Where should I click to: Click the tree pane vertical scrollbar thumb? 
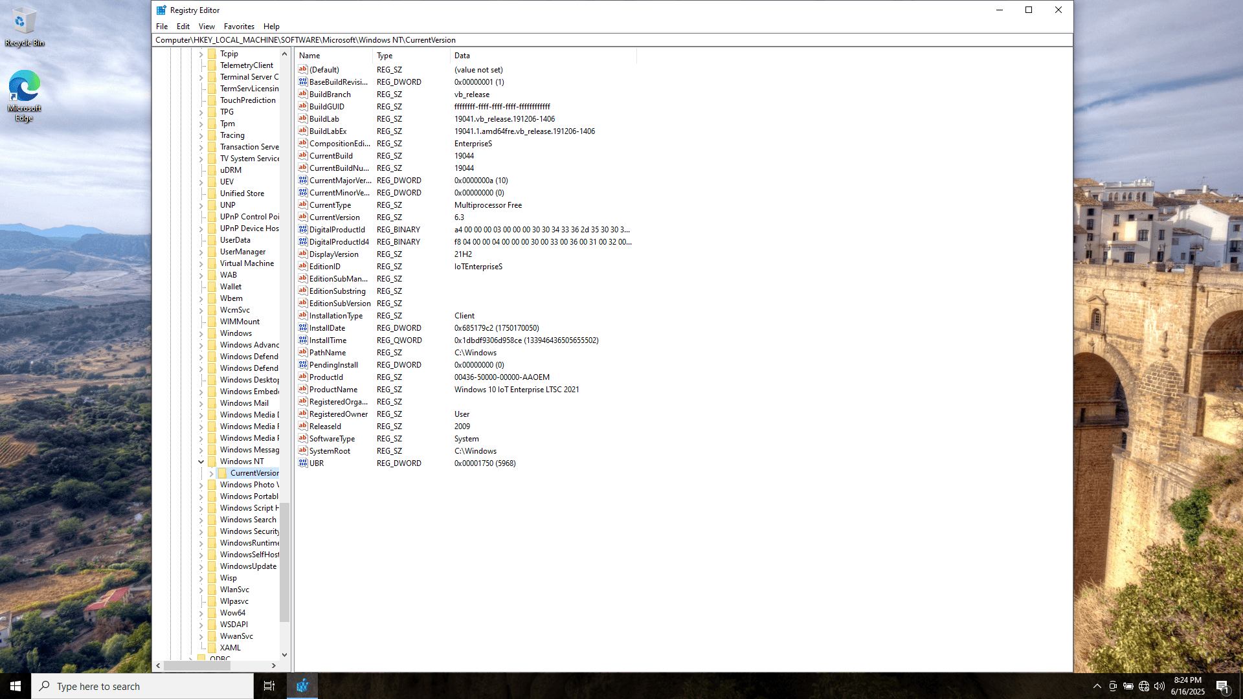click(284, 562)
